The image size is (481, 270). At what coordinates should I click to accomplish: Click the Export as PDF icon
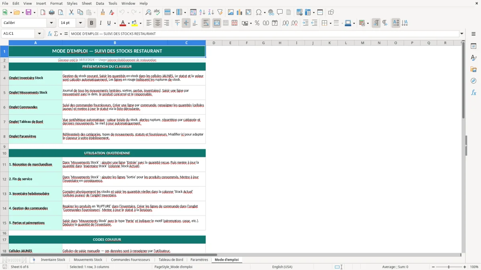(43, 12)
